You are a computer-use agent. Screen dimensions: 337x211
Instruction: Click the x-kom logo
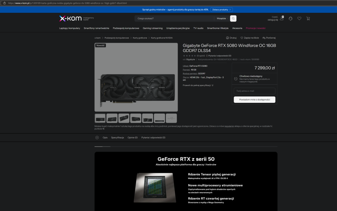70,18
